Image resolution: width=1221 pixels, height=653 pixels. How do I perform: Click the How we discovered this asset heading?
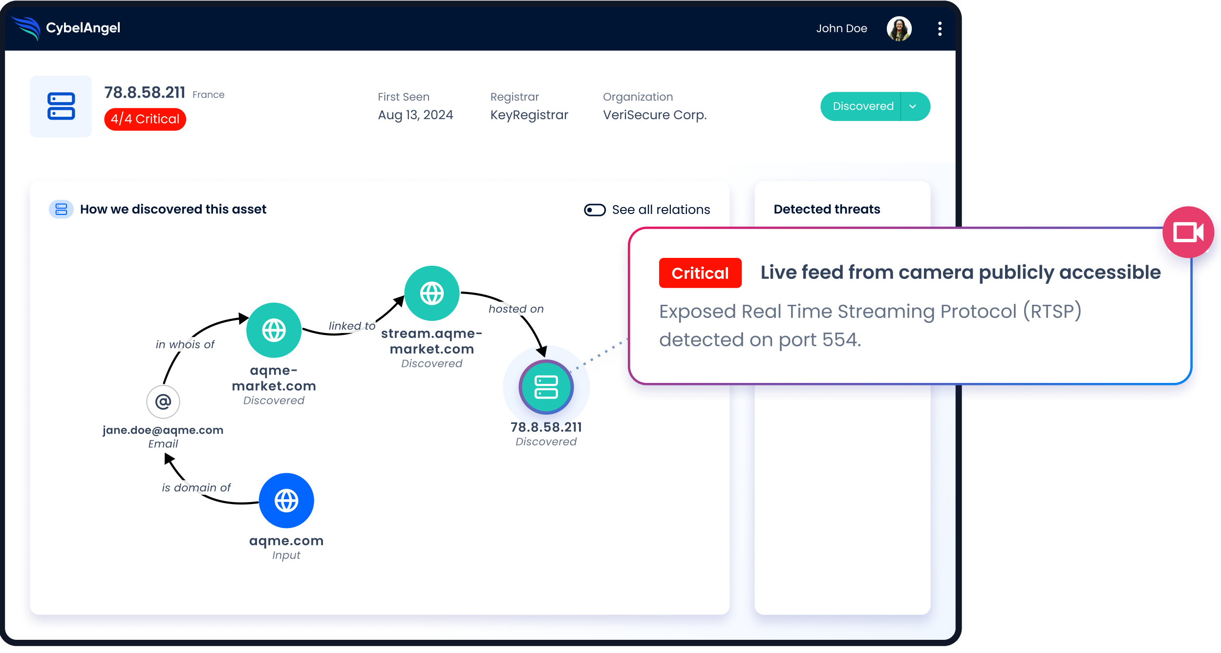click(173, 210)
